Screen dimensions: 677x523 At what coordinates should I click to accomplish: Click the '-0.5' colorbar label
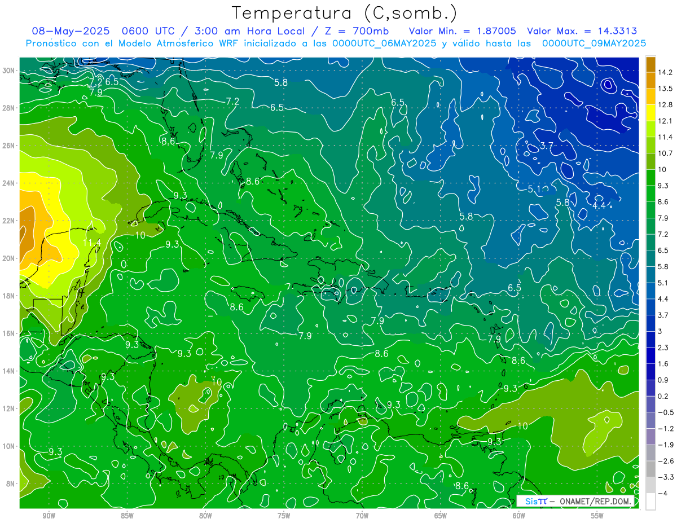(x=665, y=412)
